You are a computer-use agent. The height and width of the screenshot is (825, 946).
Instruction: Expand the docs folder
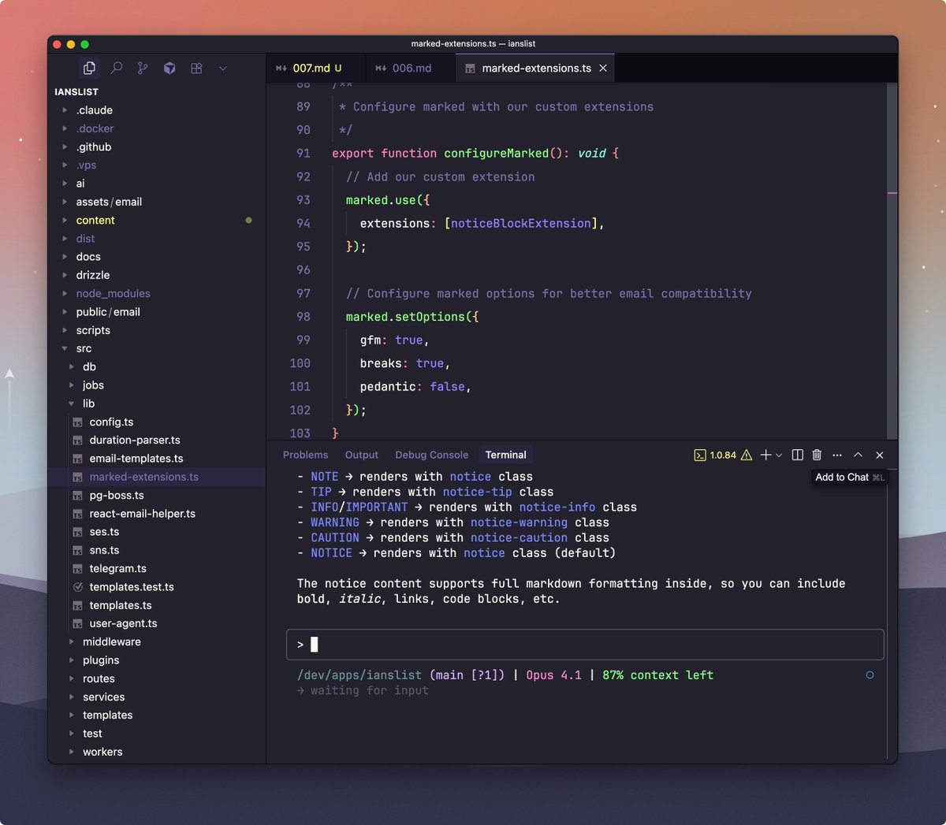coord(156,257)
